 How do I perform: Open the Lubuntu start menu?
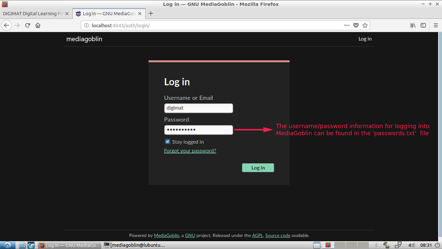(8, 245)
